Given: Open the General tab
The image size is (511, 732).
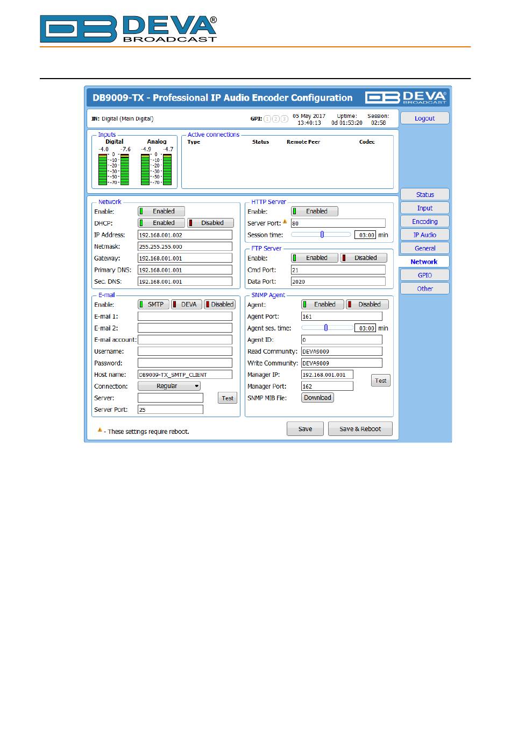Looking at the screenshot, I should coord(425,249).
